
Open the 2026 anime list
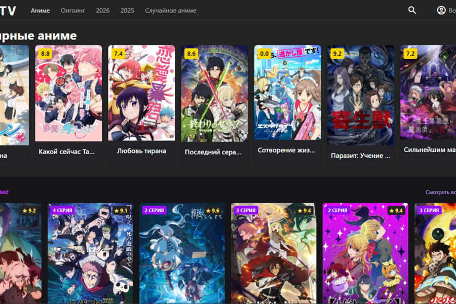pos(102,10)
